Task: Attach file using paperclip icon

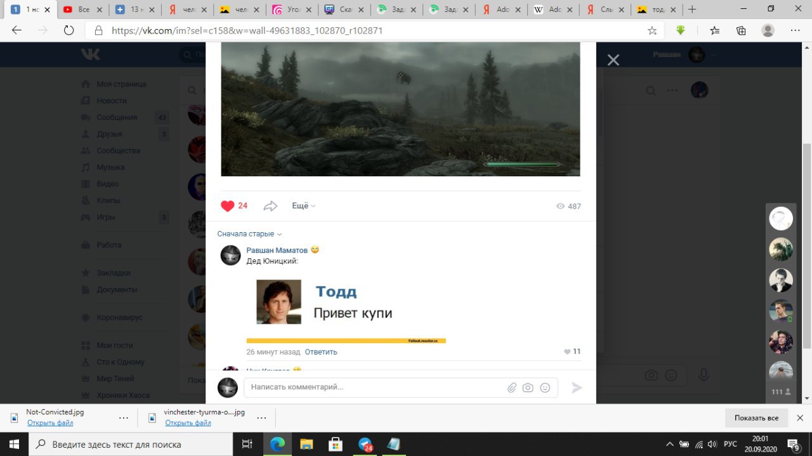Action: (x=511, y=388)
